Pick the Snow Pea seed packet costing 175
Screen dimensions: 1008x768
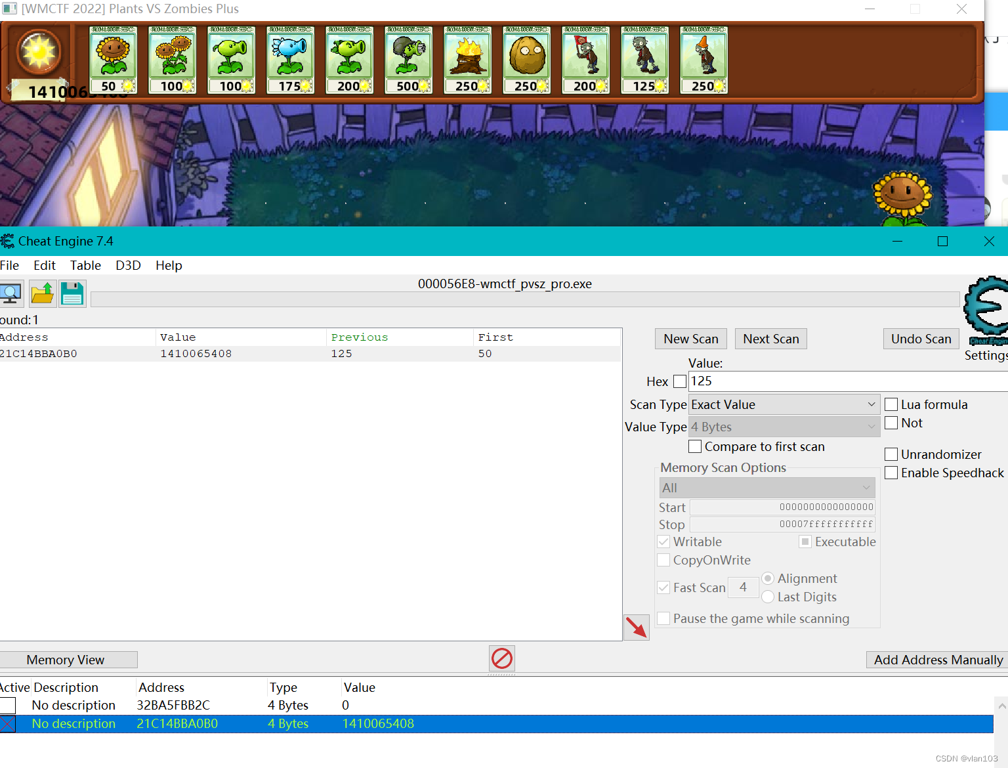coord(290,60)
